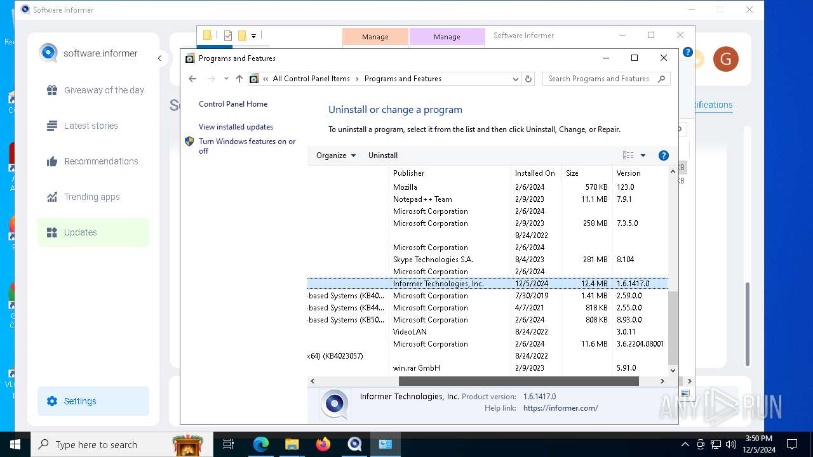Collapse the Software Informer sidebar arrow
Image resolution: width=813 pixels, height=457 pixels.
coord(159,58)
